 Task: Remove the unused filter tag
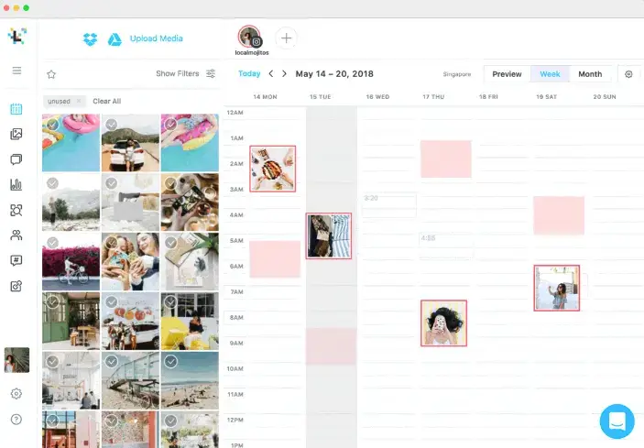pos(79,101)
